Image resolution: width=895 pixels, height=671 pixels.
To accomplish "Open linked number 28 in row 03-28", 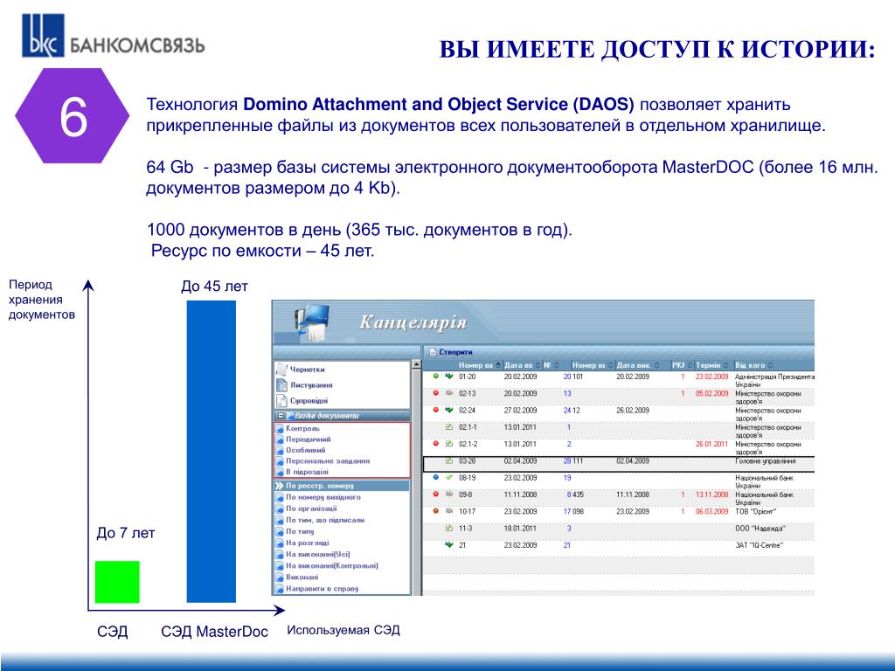I will click(x=566, y=460).
